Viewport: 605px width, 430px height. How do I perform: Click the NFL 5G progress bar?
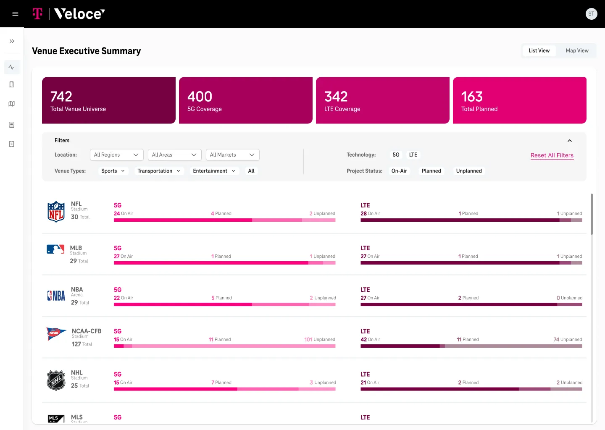pyautogui.click(x=225, y=220)
